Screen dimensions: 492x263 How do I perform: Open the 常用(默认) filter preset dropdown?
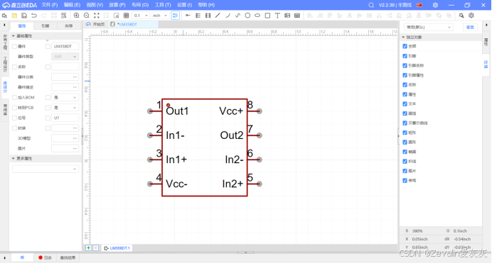pyautogui.click(x=428, y=27)
